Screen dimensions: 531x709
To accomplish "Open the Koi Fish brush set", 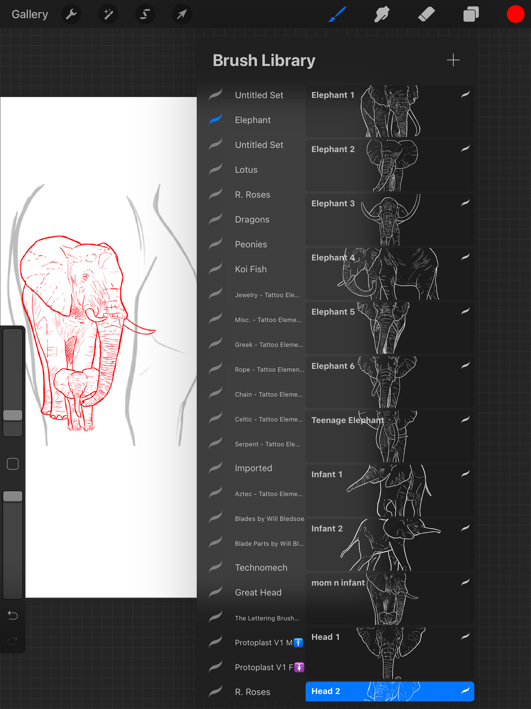I will pyautogui.click(x=251, y=269).
